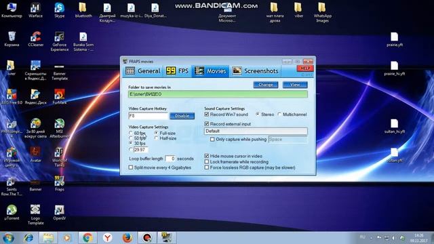Select the viber folder on the desktop
Viewport: 434px width, 244px height.
(x=298, y=10)
